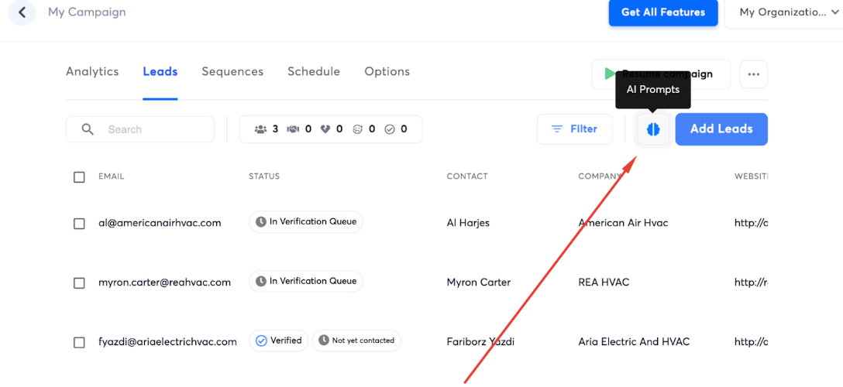
Task: Select the Leads tab
Action: click(160, 71)
